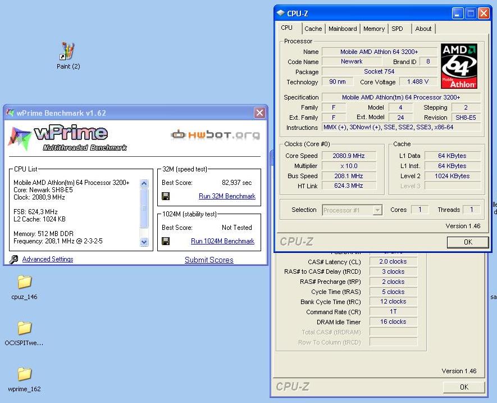Click the Specification field in CPU-Z
Viewport: 497px width, 403px height.
402,97
